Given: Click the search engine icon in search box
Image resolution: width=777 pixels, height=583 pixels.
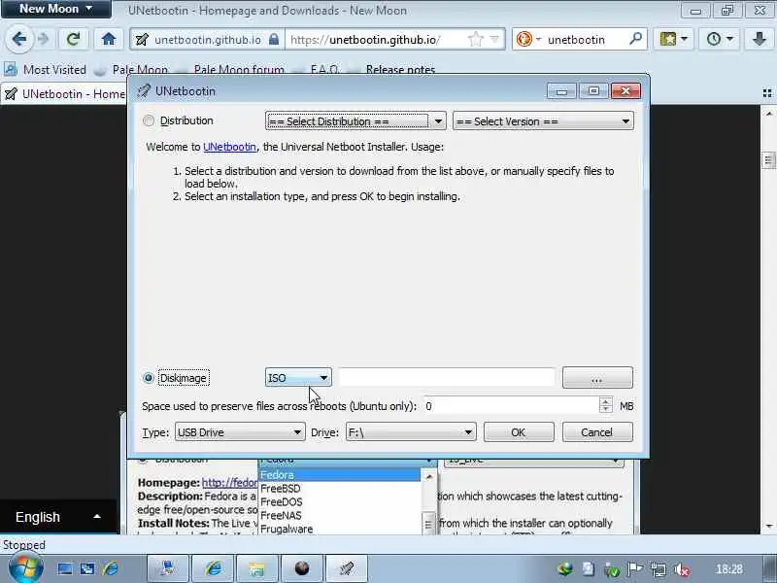Looking at the screenshot, I should [524, 39].
